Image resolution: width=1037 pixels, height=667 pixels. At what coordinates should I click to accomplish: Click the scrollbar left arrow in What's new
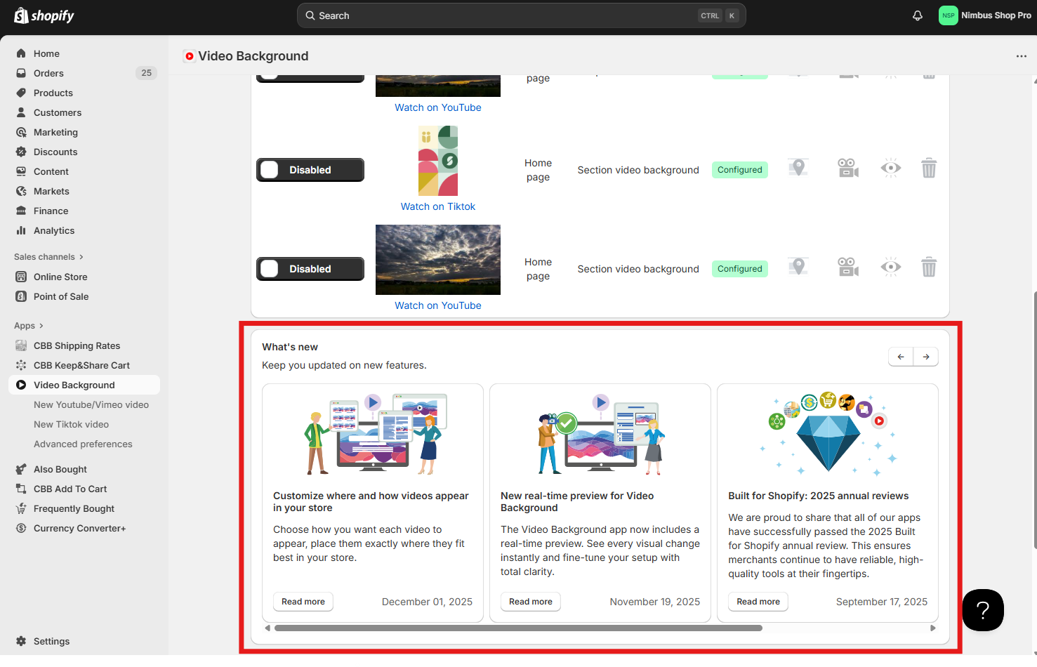pyautogui.click(x=267, y=628)
